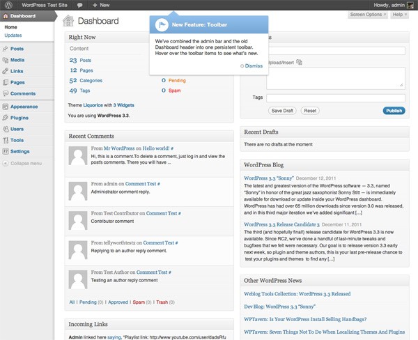Click the WordPress logo in toolbar
The height and width of the screenshot is (340, 418).
click(8, 5)
